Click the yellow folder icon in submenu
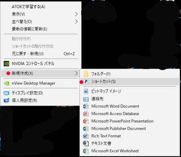The height and width of the screenshot is (157, 181). click(x=86, y=74)
